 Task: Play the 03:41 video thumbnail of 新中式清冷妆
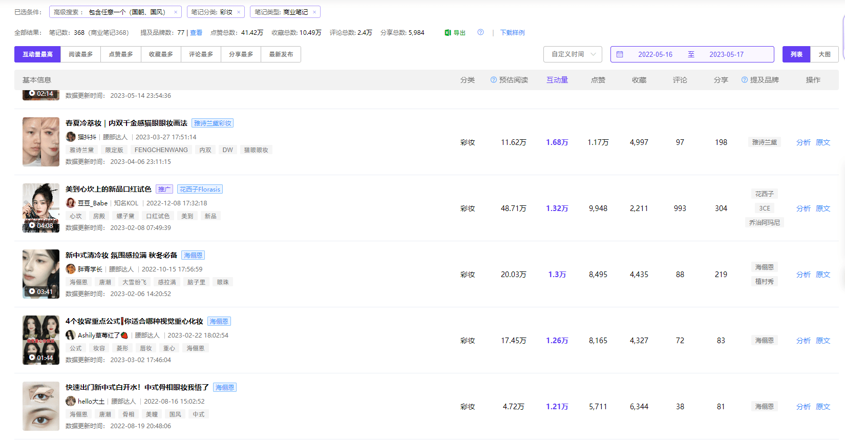pyautogui.click(x=41, y=274)
